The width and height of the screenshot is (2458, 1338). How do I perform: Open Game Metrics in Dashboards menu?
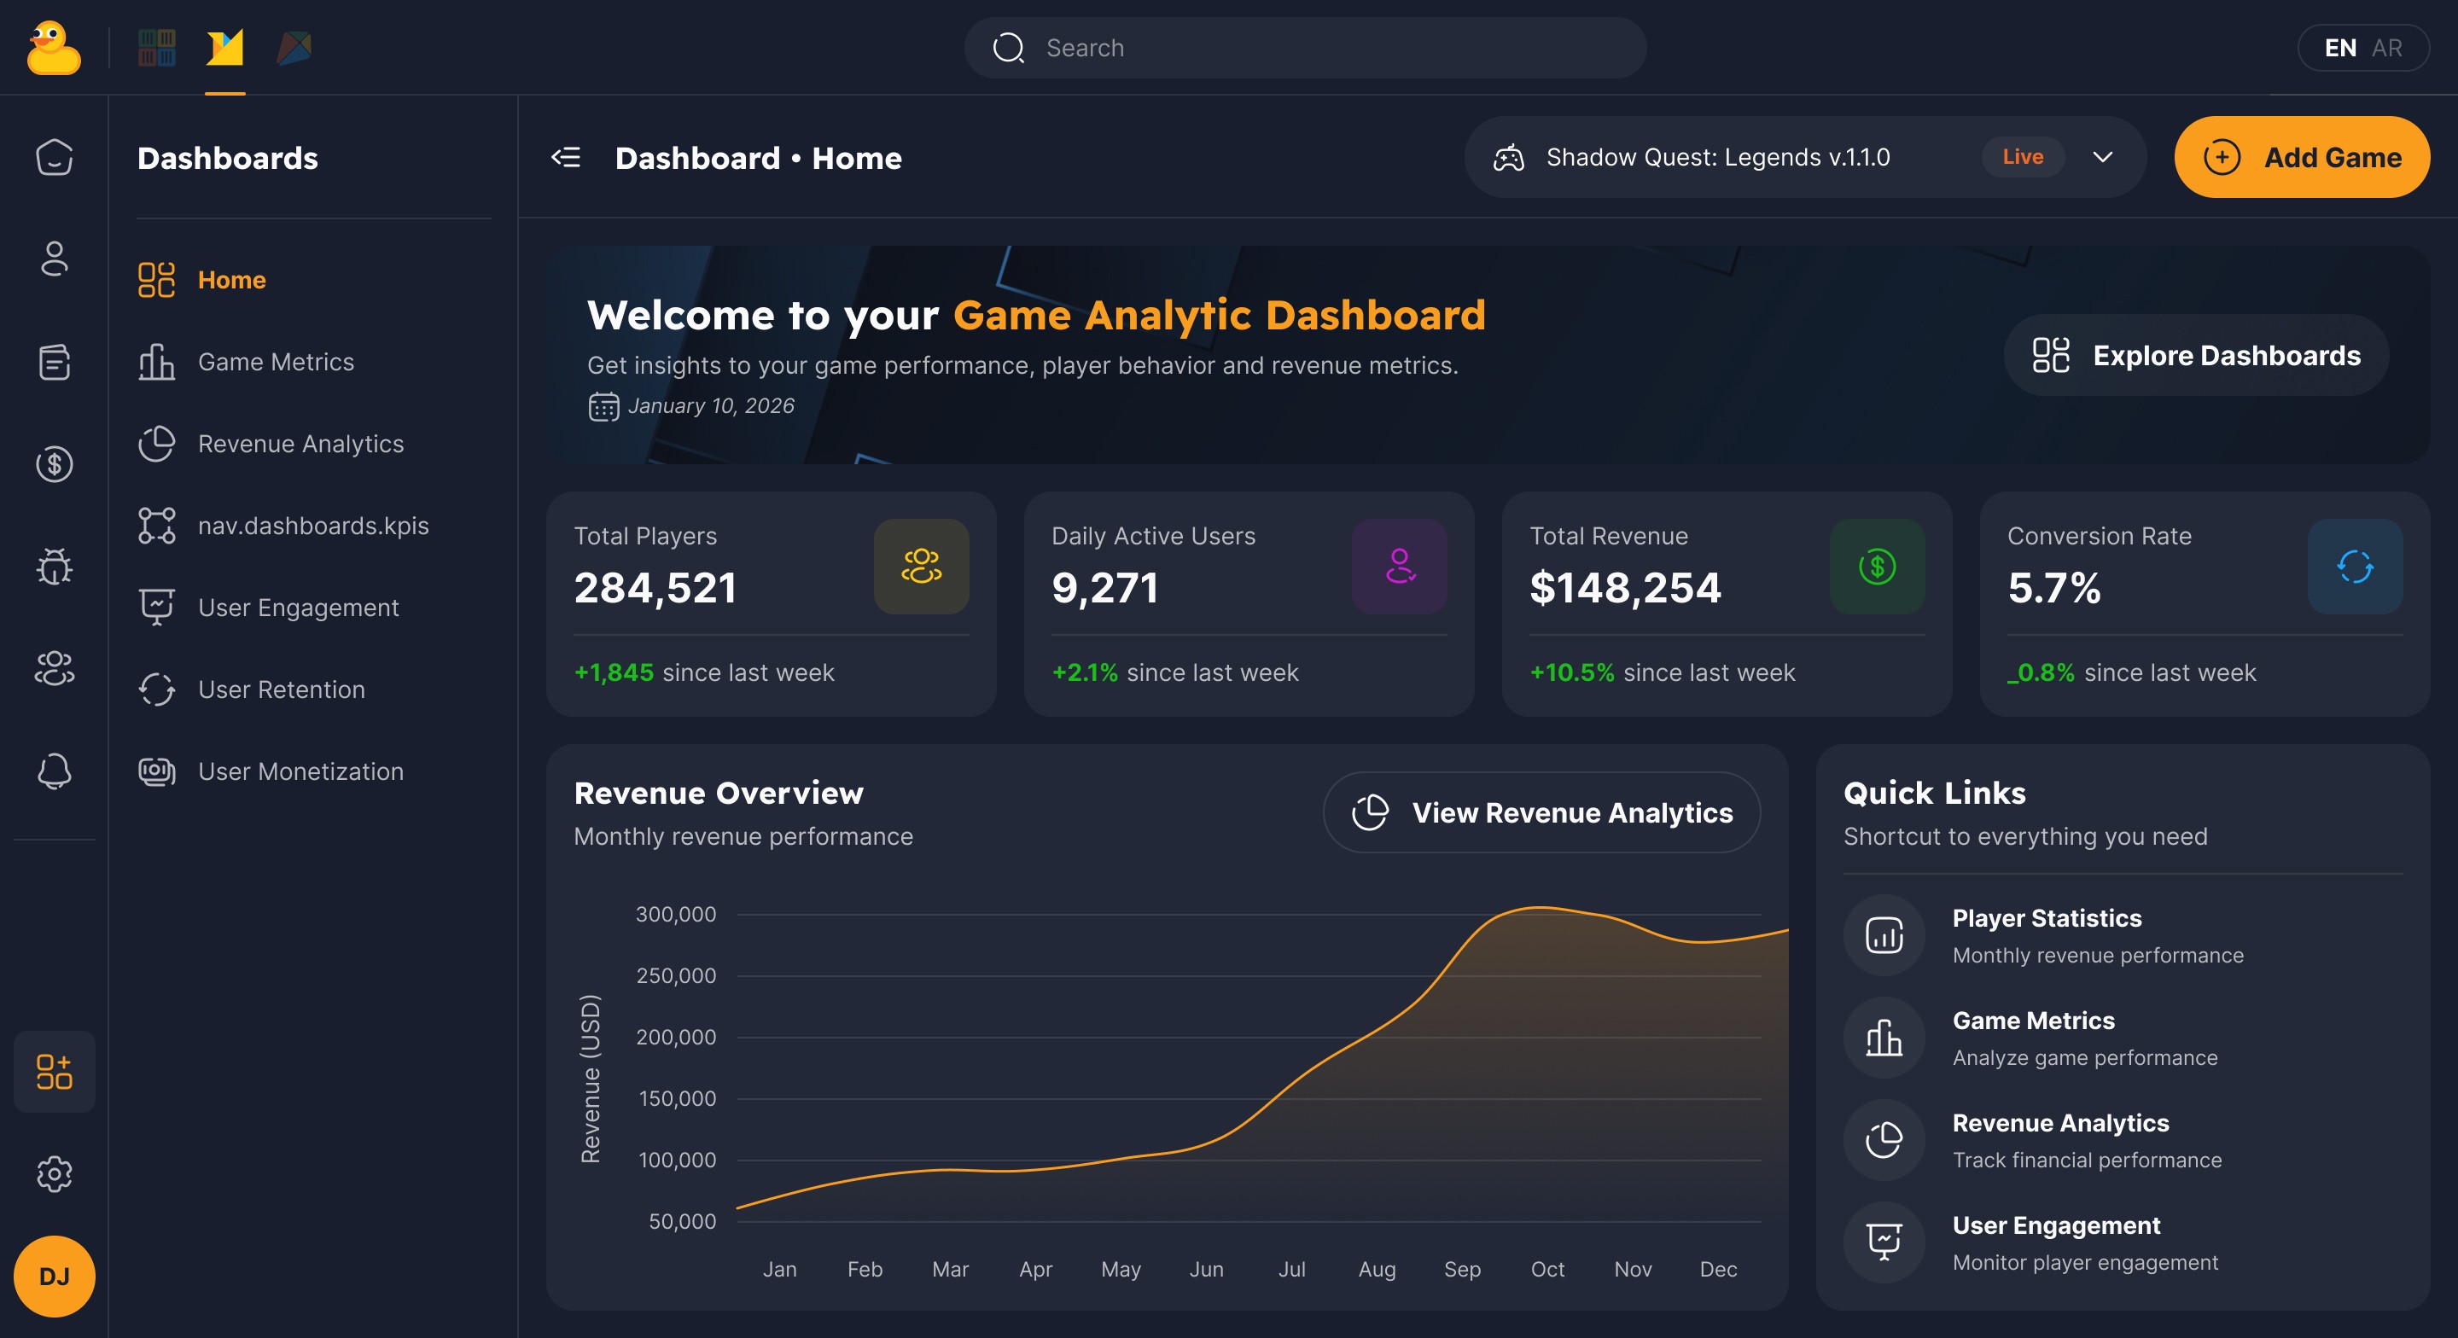coord(275,362)
